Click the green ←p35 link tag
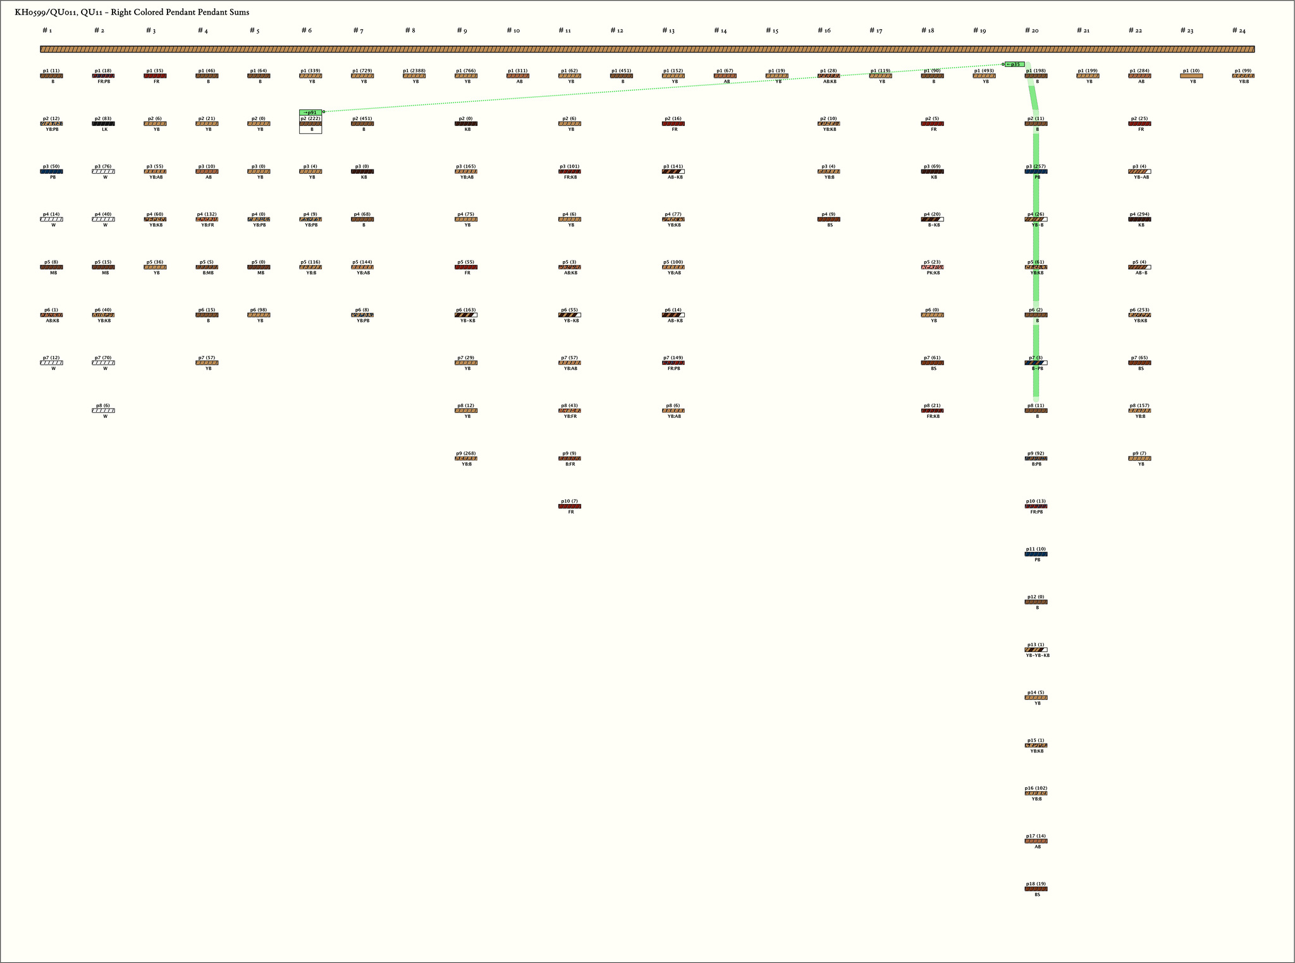 tap(1014, 64)
